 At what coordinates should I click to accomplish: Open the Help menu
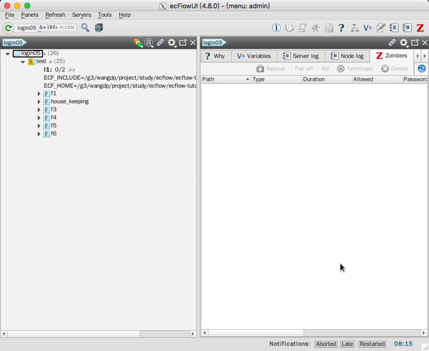point(124,15)
